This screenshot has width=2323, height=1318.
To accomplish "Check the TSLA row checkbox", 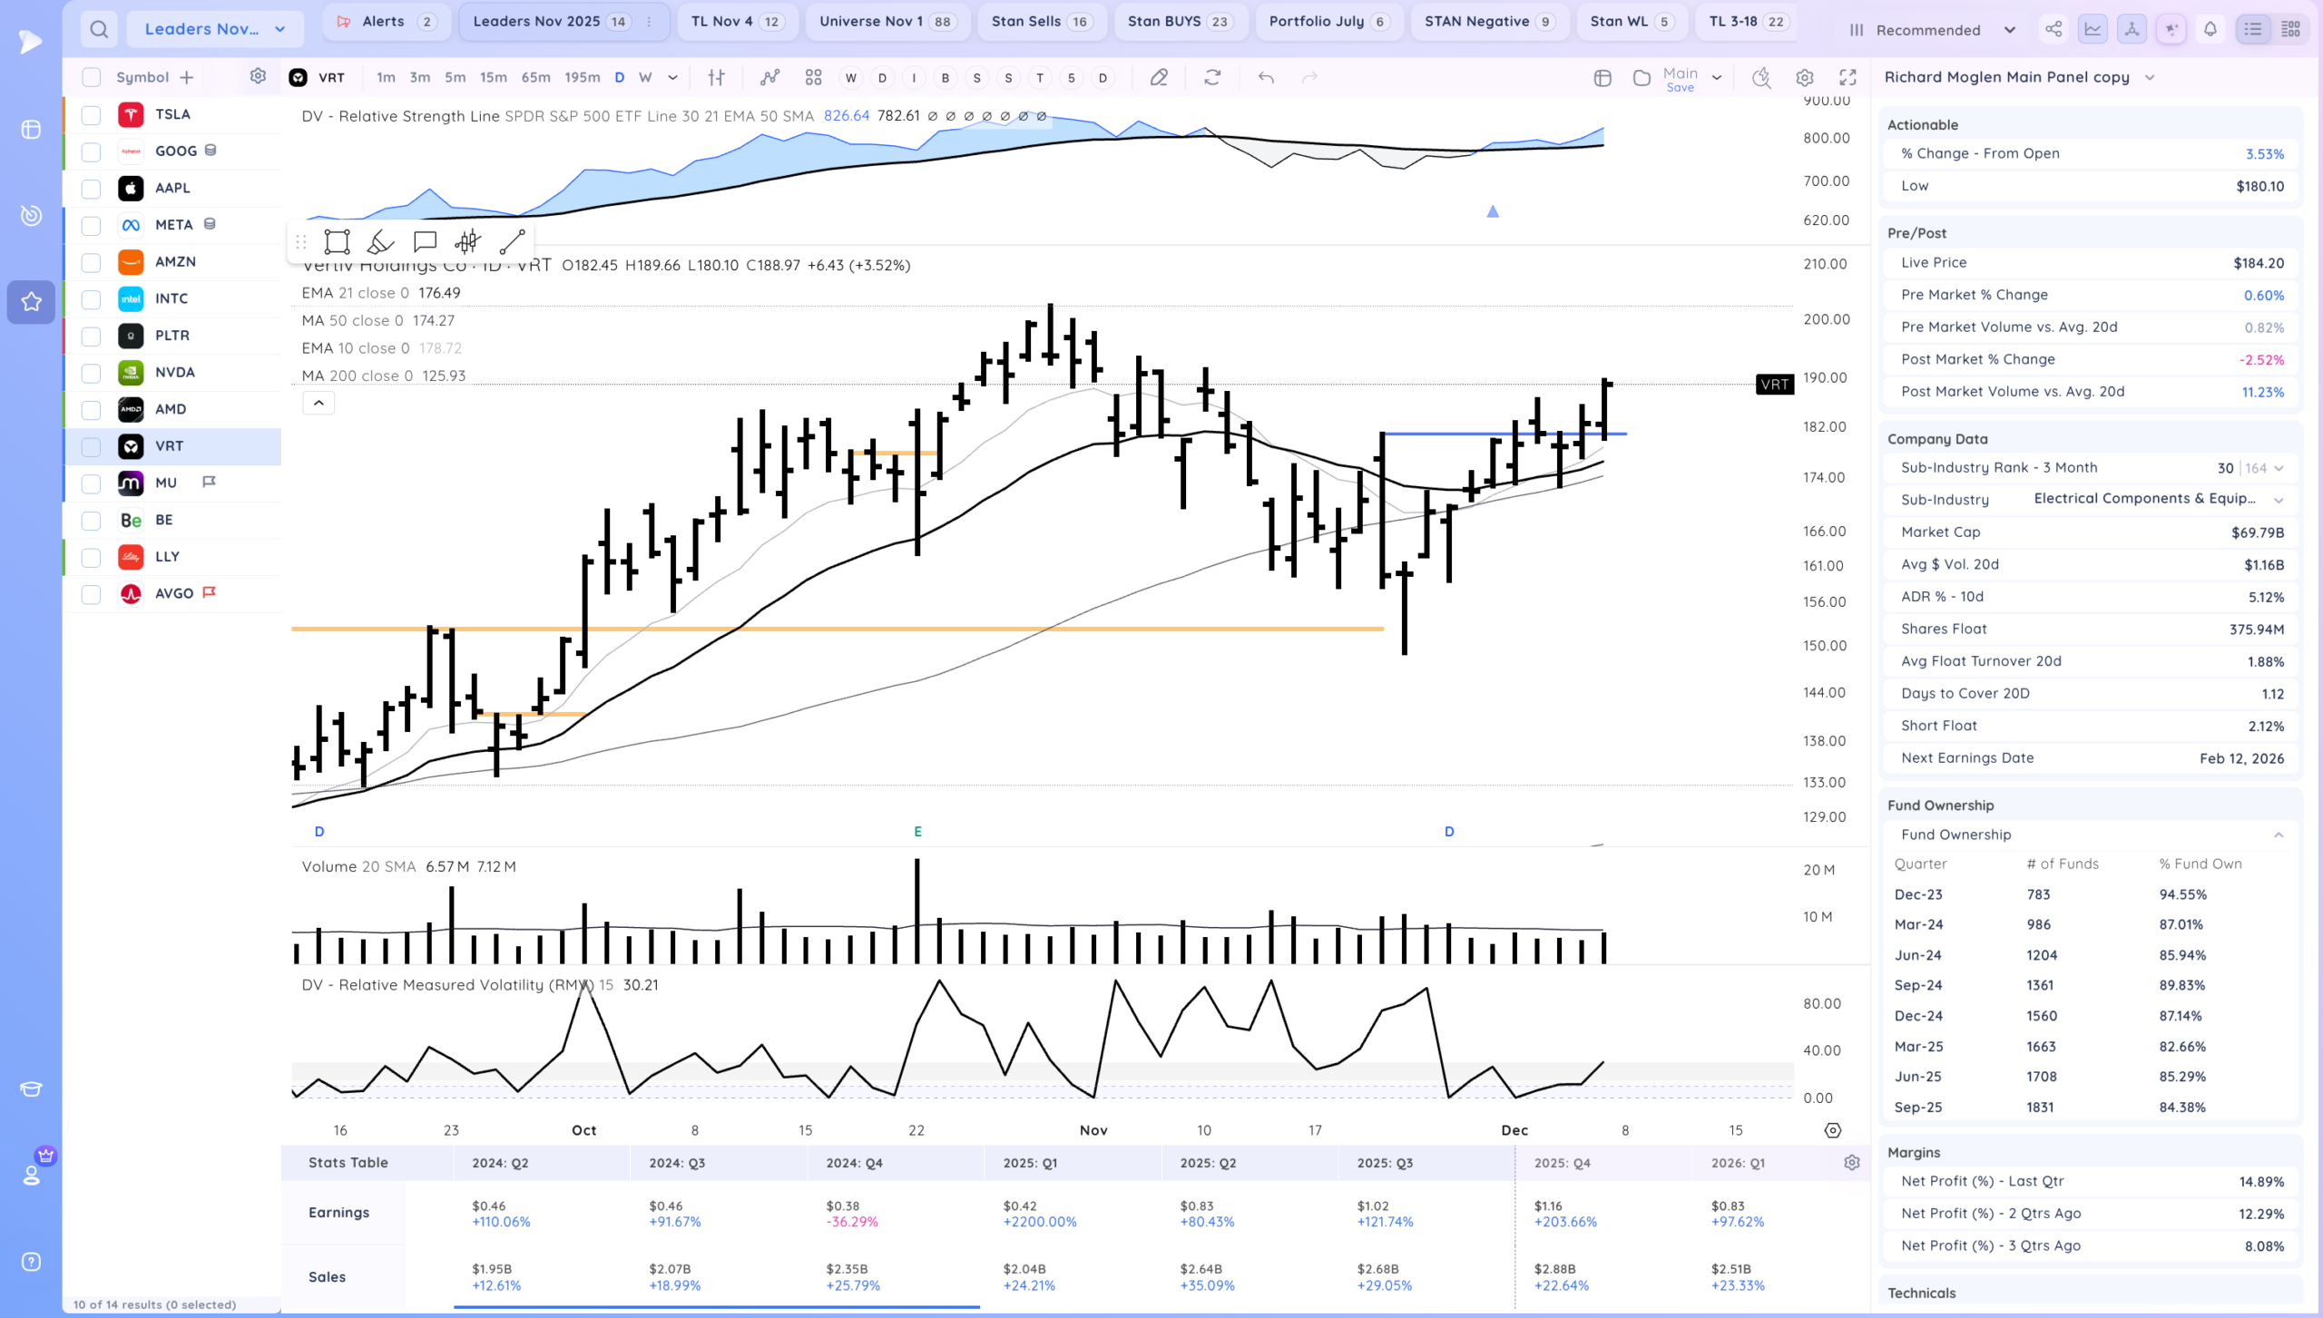I will click(91, 115).
